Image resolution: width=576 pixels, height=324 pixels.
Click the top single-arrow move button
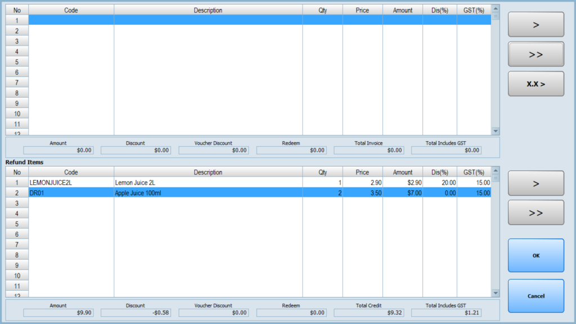pyautogui.click(x=535, y=25)
